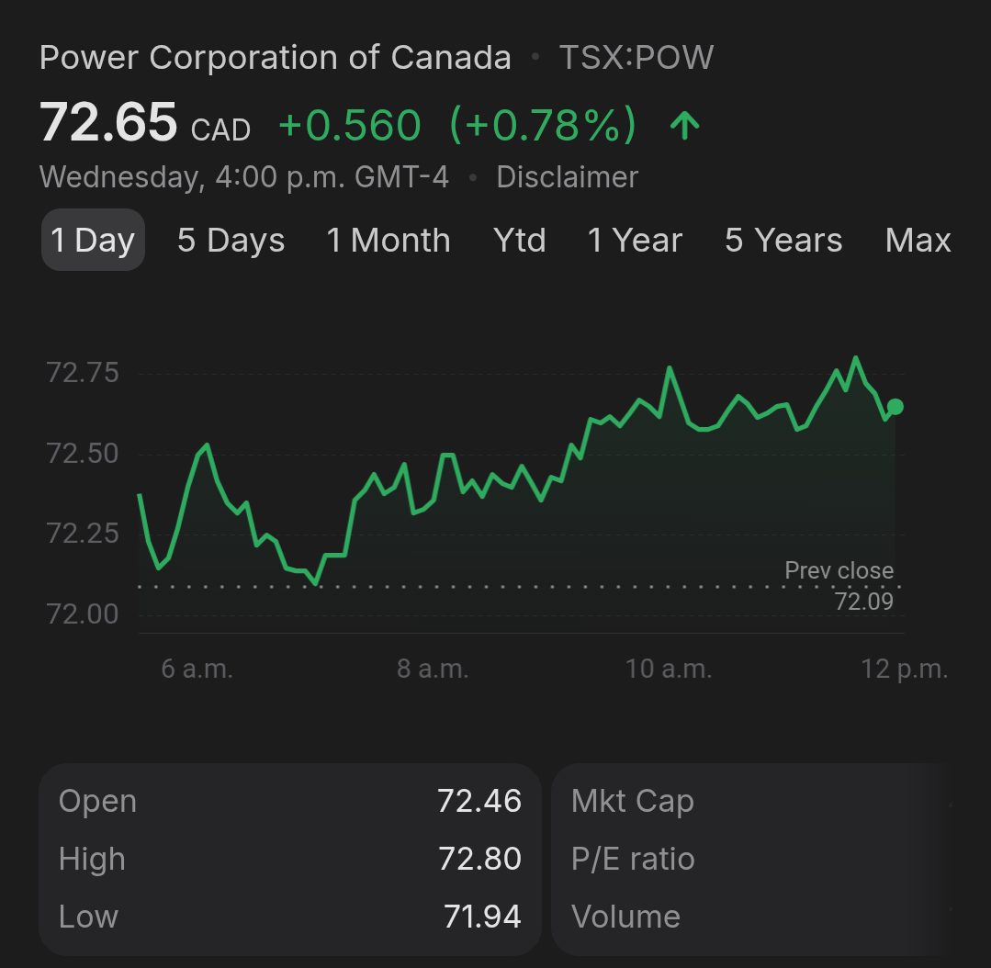The height and width of the screenshot is (968, 991).
Task: Select the Ytd range tab
Action: coord(520,241)
